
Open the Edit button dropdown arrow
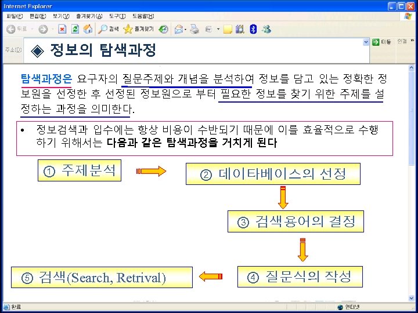tap(218, 29)
